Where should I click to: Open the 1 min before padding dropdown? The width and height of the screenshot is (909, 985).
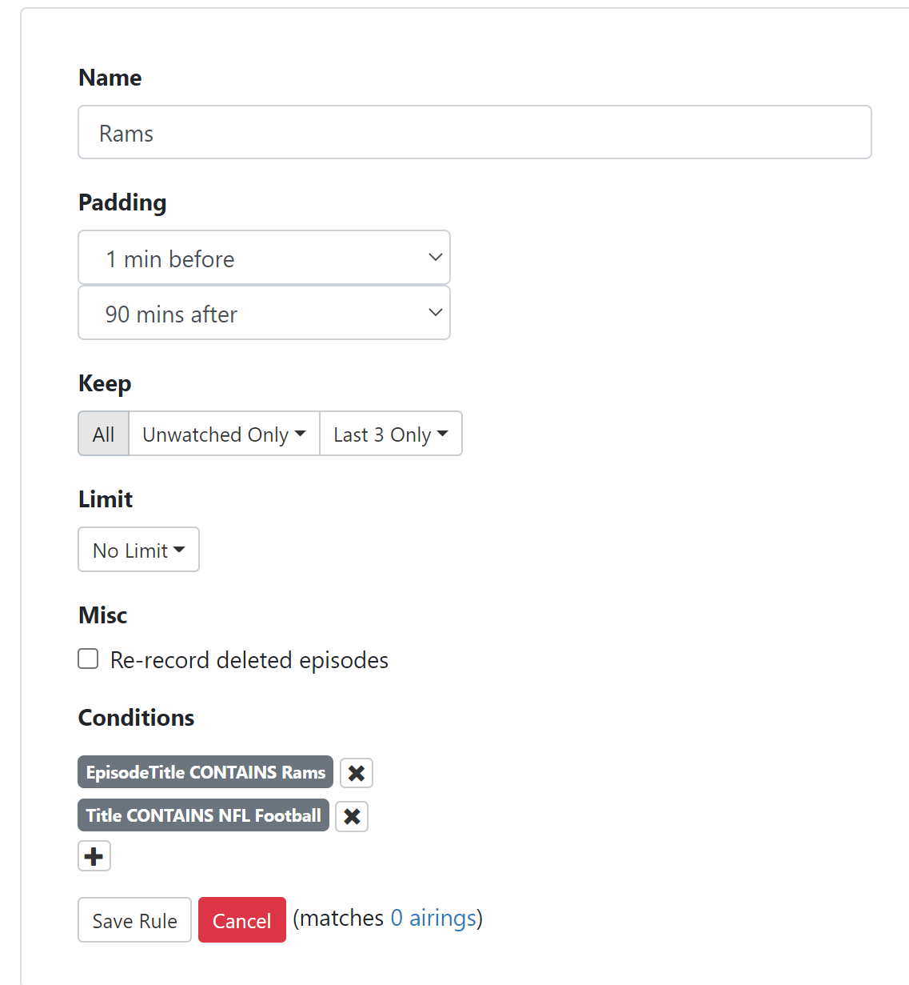(x=264, y=258)
